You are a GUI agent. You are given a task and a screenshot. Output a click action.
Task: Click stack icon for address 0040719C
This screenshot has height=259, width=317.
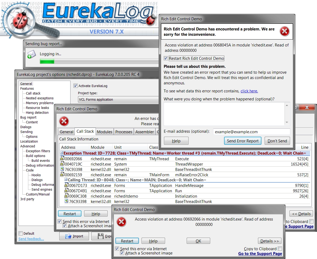(x=62, y=164)
